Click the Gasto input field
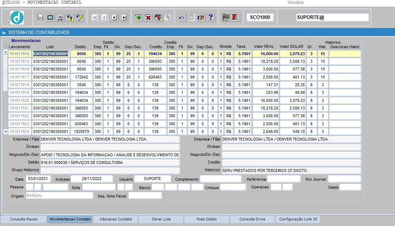 point(350,187)
